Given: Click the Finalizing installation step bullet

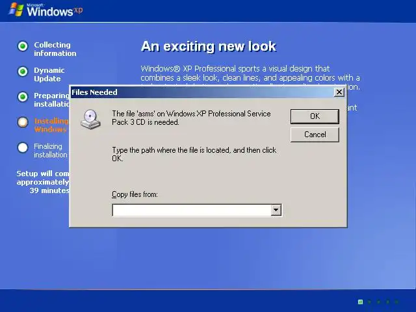Looking at the screenshot, I should [x=23, y=148].
